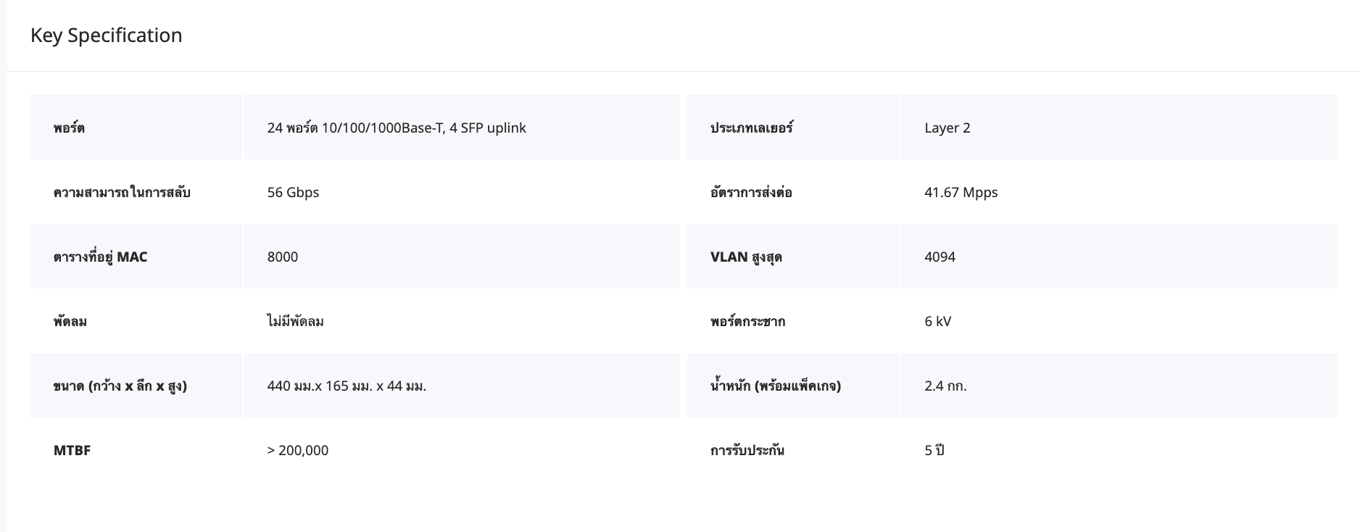Click the MTBF label
The height and width of the screenshot is (532, 1360).
click(72, 450)
